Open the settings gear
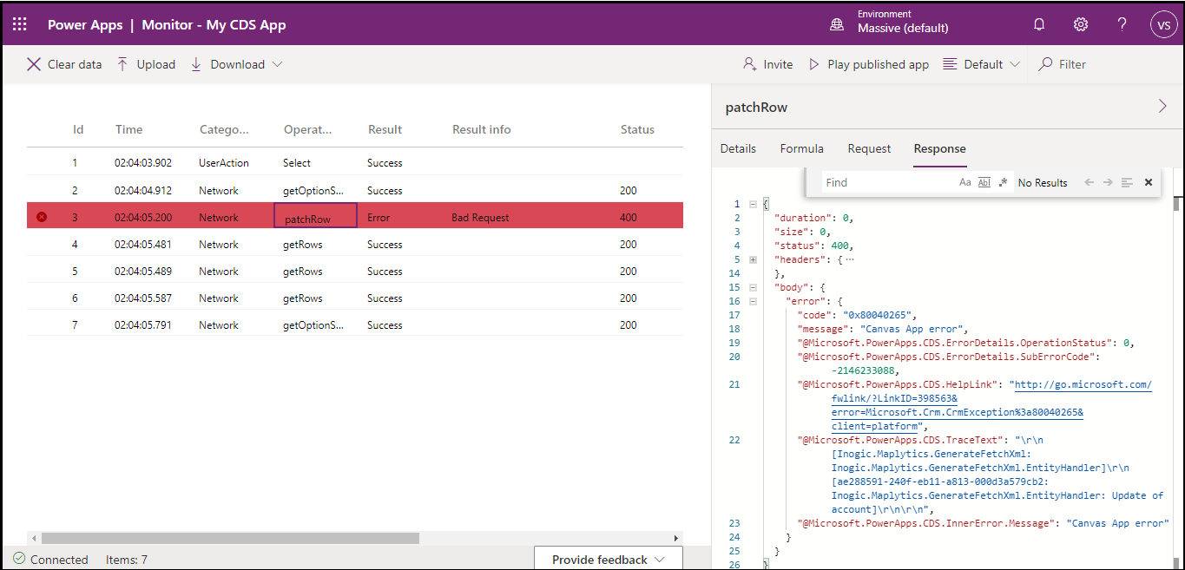The image size is (1185, 570). click(1081, 24)
